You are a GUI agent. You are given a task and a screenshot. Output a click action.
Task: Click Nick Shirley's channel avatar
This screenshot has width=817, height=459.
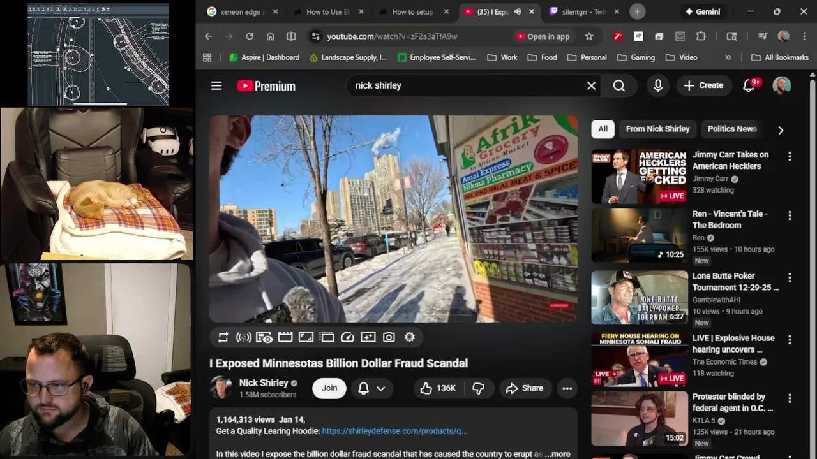[x=221, y=388]
